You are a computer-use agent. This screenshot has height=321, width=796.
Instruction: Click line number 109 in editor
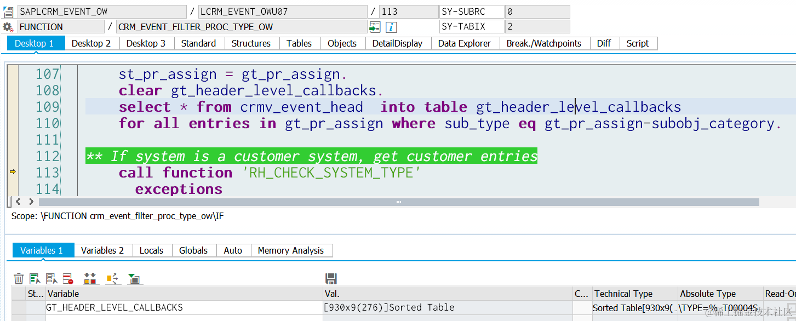47,107
